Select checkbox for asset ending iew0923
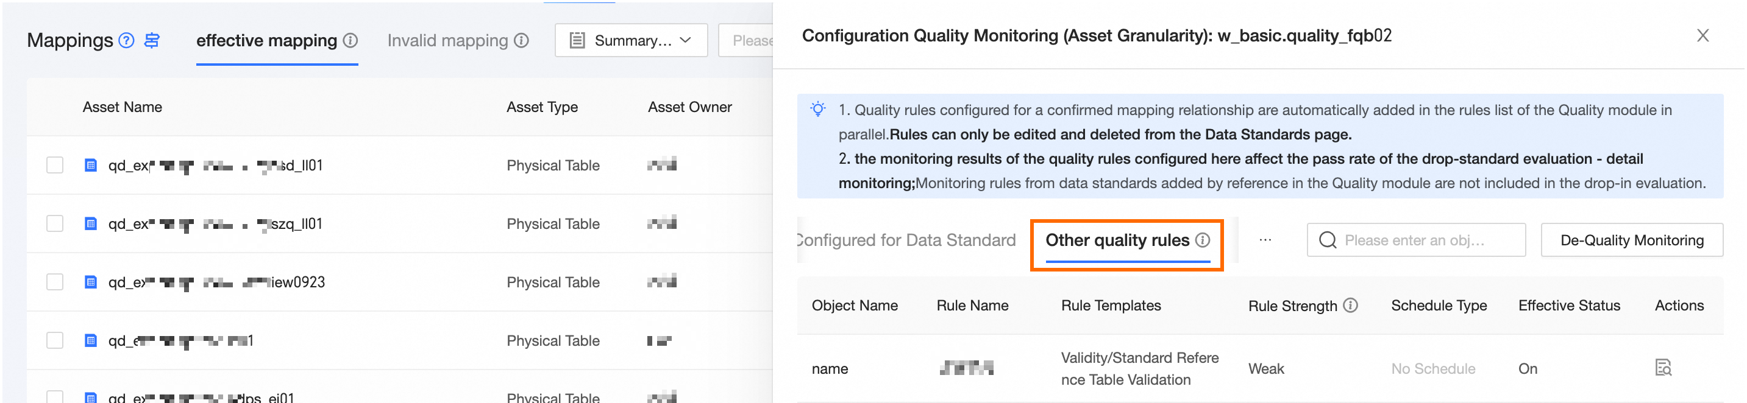1747x403 pixels. pos(55,282)
